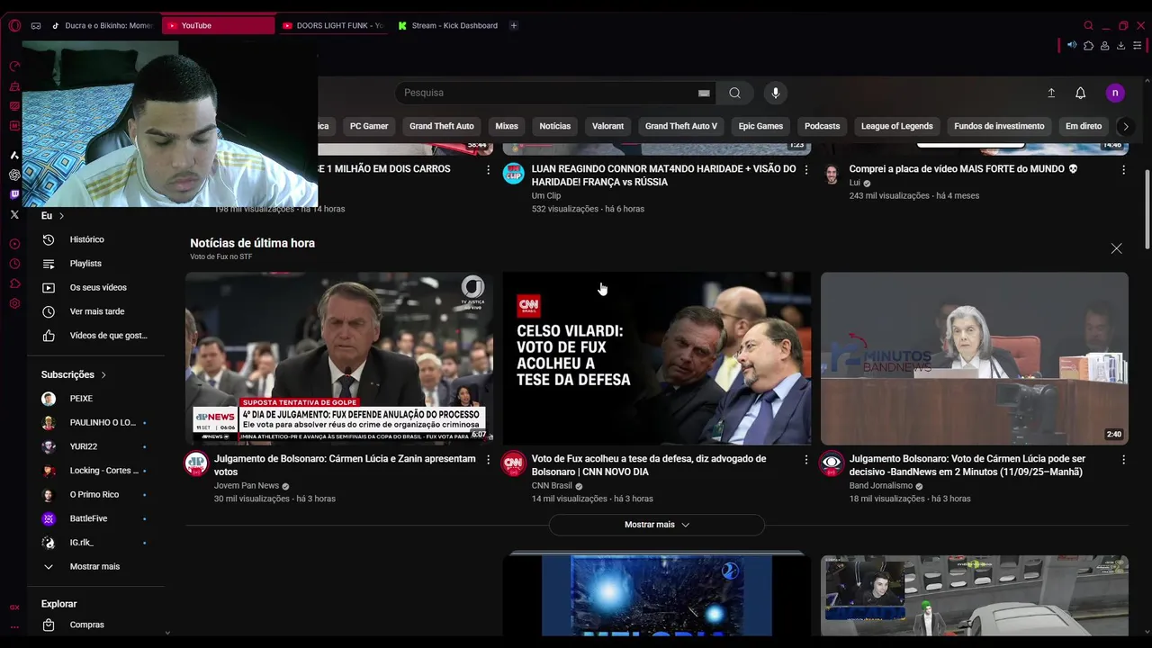Open the sidebar player icon
The width and height of the screenshot is (1152, 648).
(x=14, y=244)
